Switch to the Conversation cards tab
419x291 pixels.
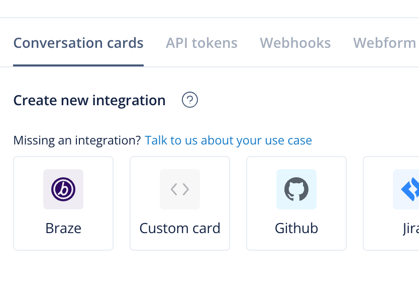78,43
